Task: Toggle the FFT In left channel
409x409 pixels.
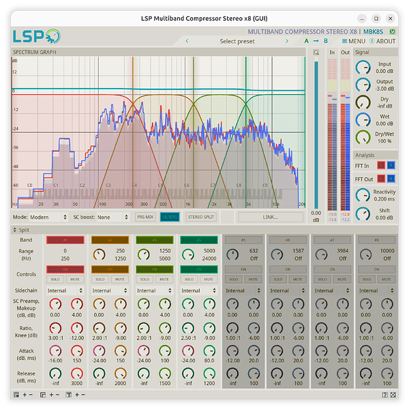Action: click(381, 165)
